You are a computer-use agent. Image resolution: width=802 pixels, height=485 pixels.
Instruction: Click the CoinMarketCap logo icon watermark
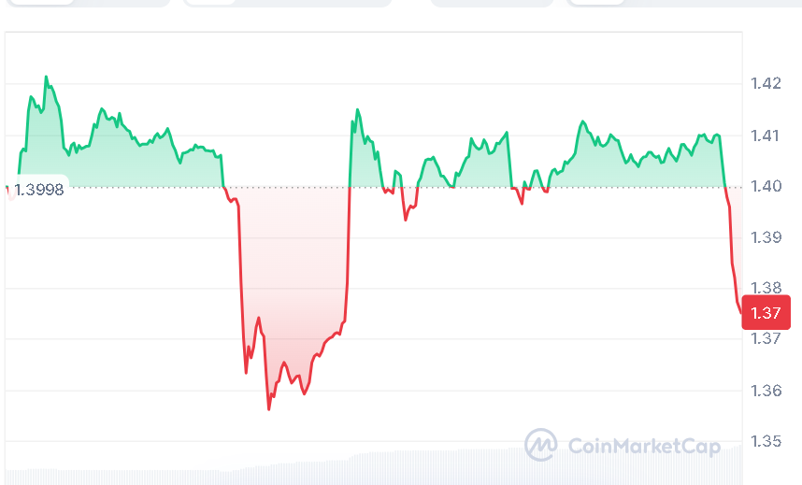(541, 446)
